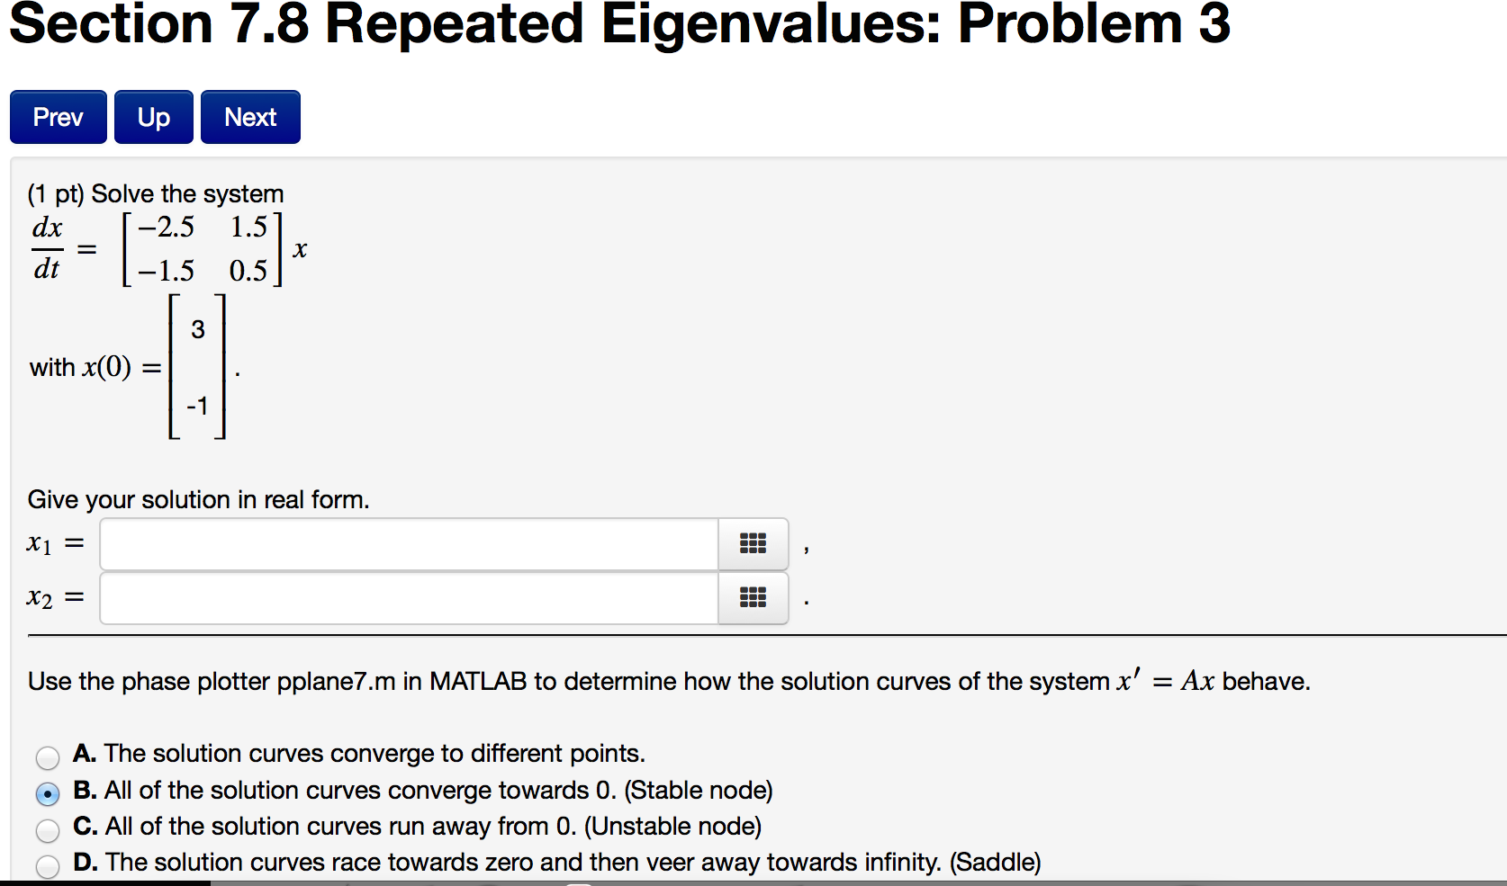Pick the Unstable node radio button C

pos(48,829)
